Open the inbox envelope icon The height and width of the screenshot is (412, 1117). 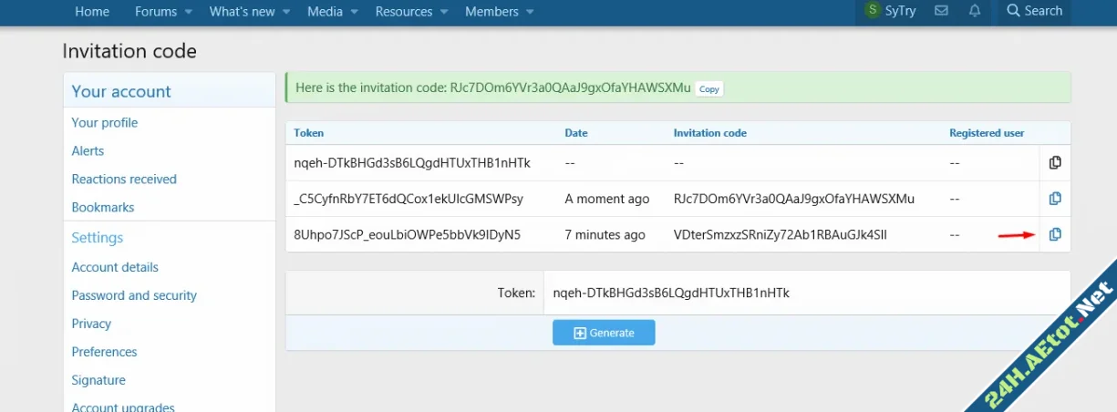point(942,11)
